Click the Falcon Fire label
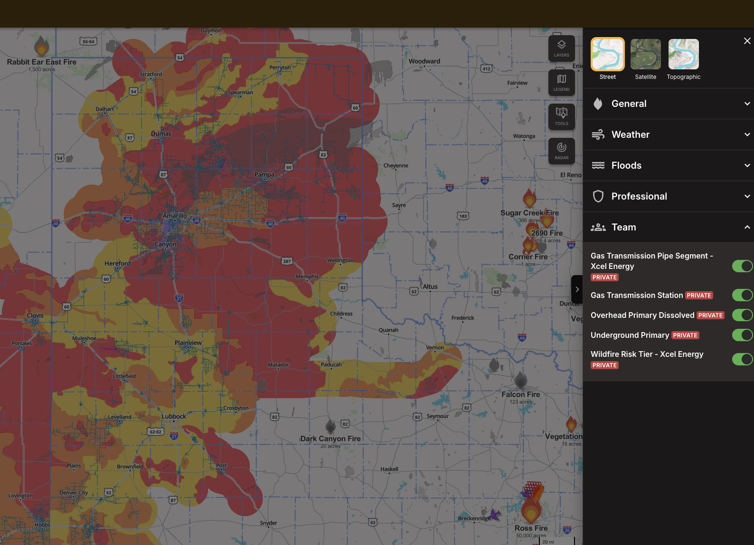The image size is (754, 545). 521,394
